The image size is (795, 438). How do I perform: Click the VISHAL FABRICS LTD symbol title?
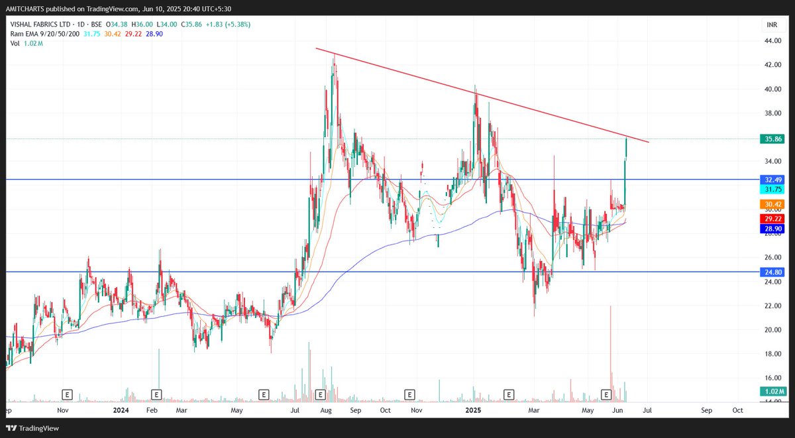[42, 25]
